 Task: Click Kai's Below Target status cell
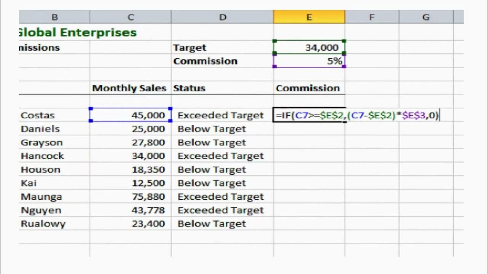pos(223,183)
